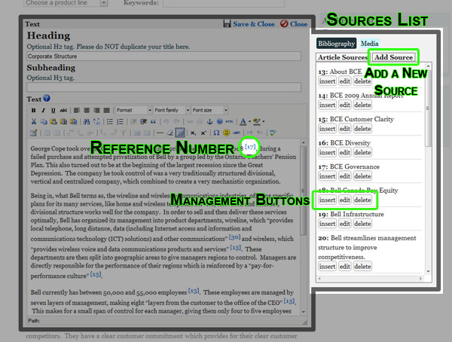Apply blockquote formatting
This screenshot has width=452, height=342.
[x=153, y=121]
